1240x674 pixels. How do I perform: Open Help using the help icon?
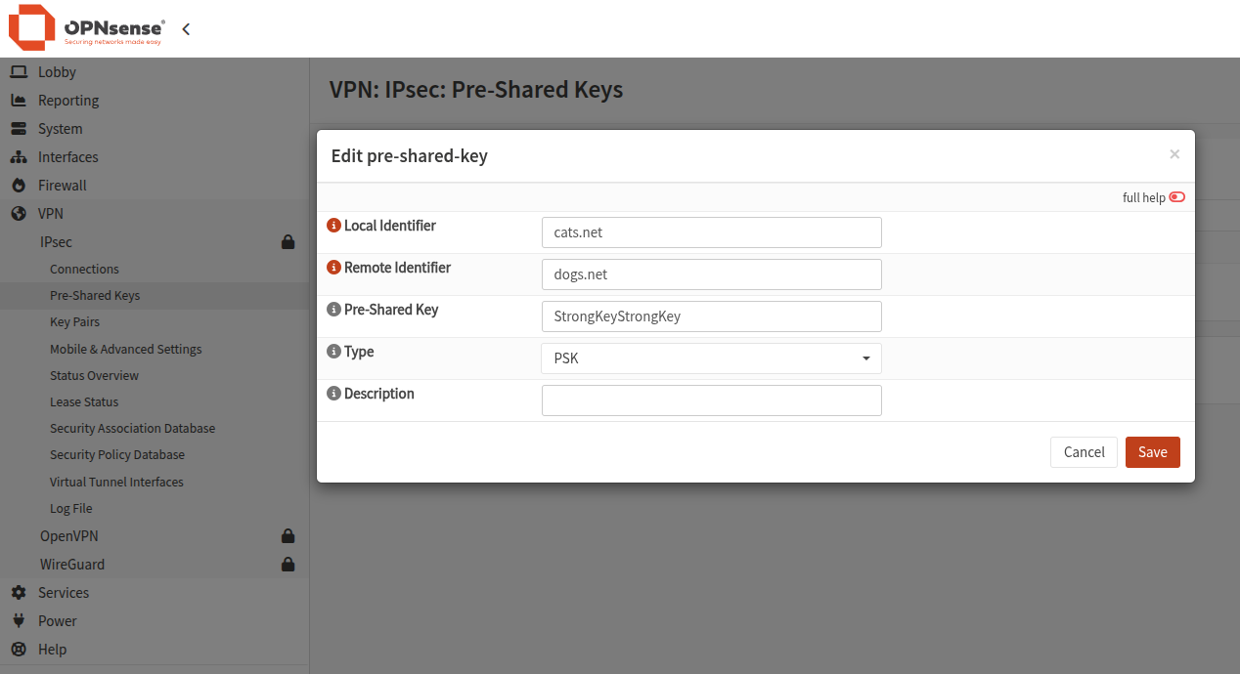18,649
